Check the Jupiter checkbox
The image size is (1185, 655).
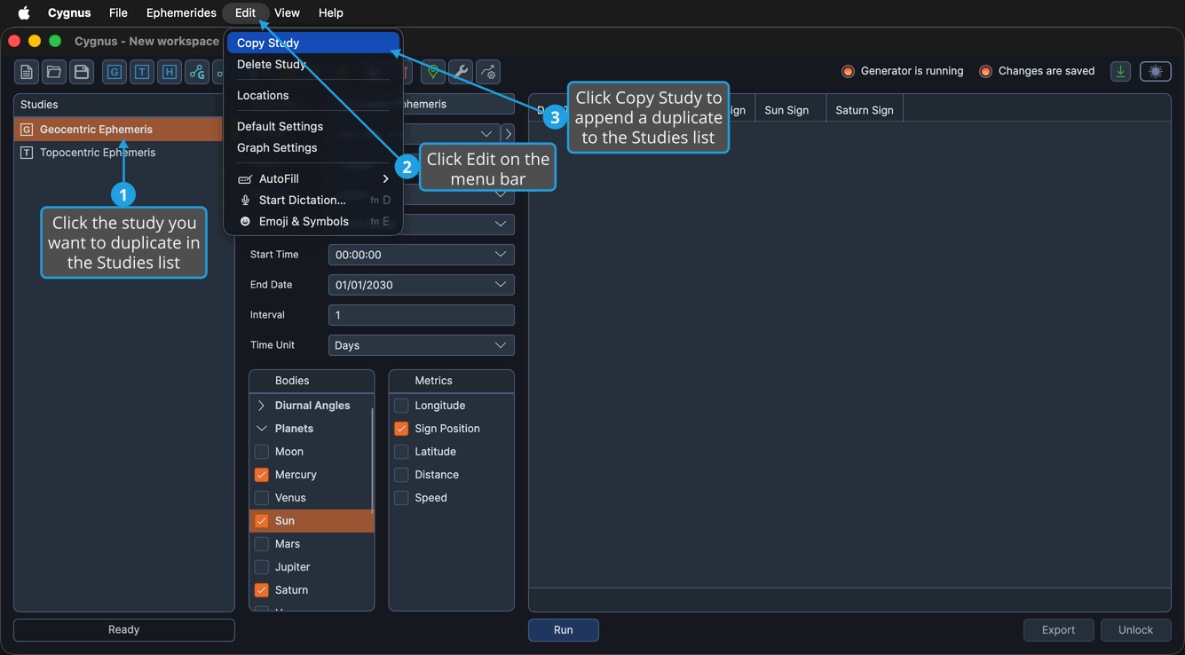(262, 567)
